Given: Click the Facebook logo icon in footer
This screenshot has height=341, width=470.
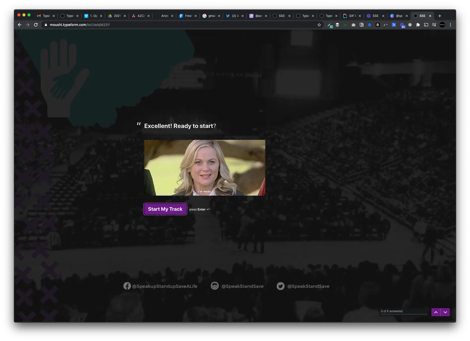Looking at the screenshot, I should (127, 286).
